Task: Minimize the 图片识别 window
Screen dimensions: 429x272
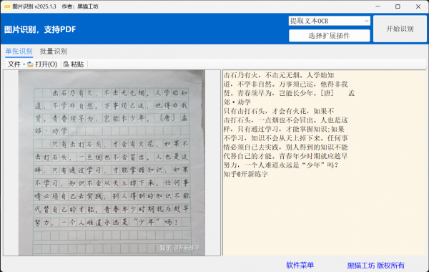Action: click(378, 6)
